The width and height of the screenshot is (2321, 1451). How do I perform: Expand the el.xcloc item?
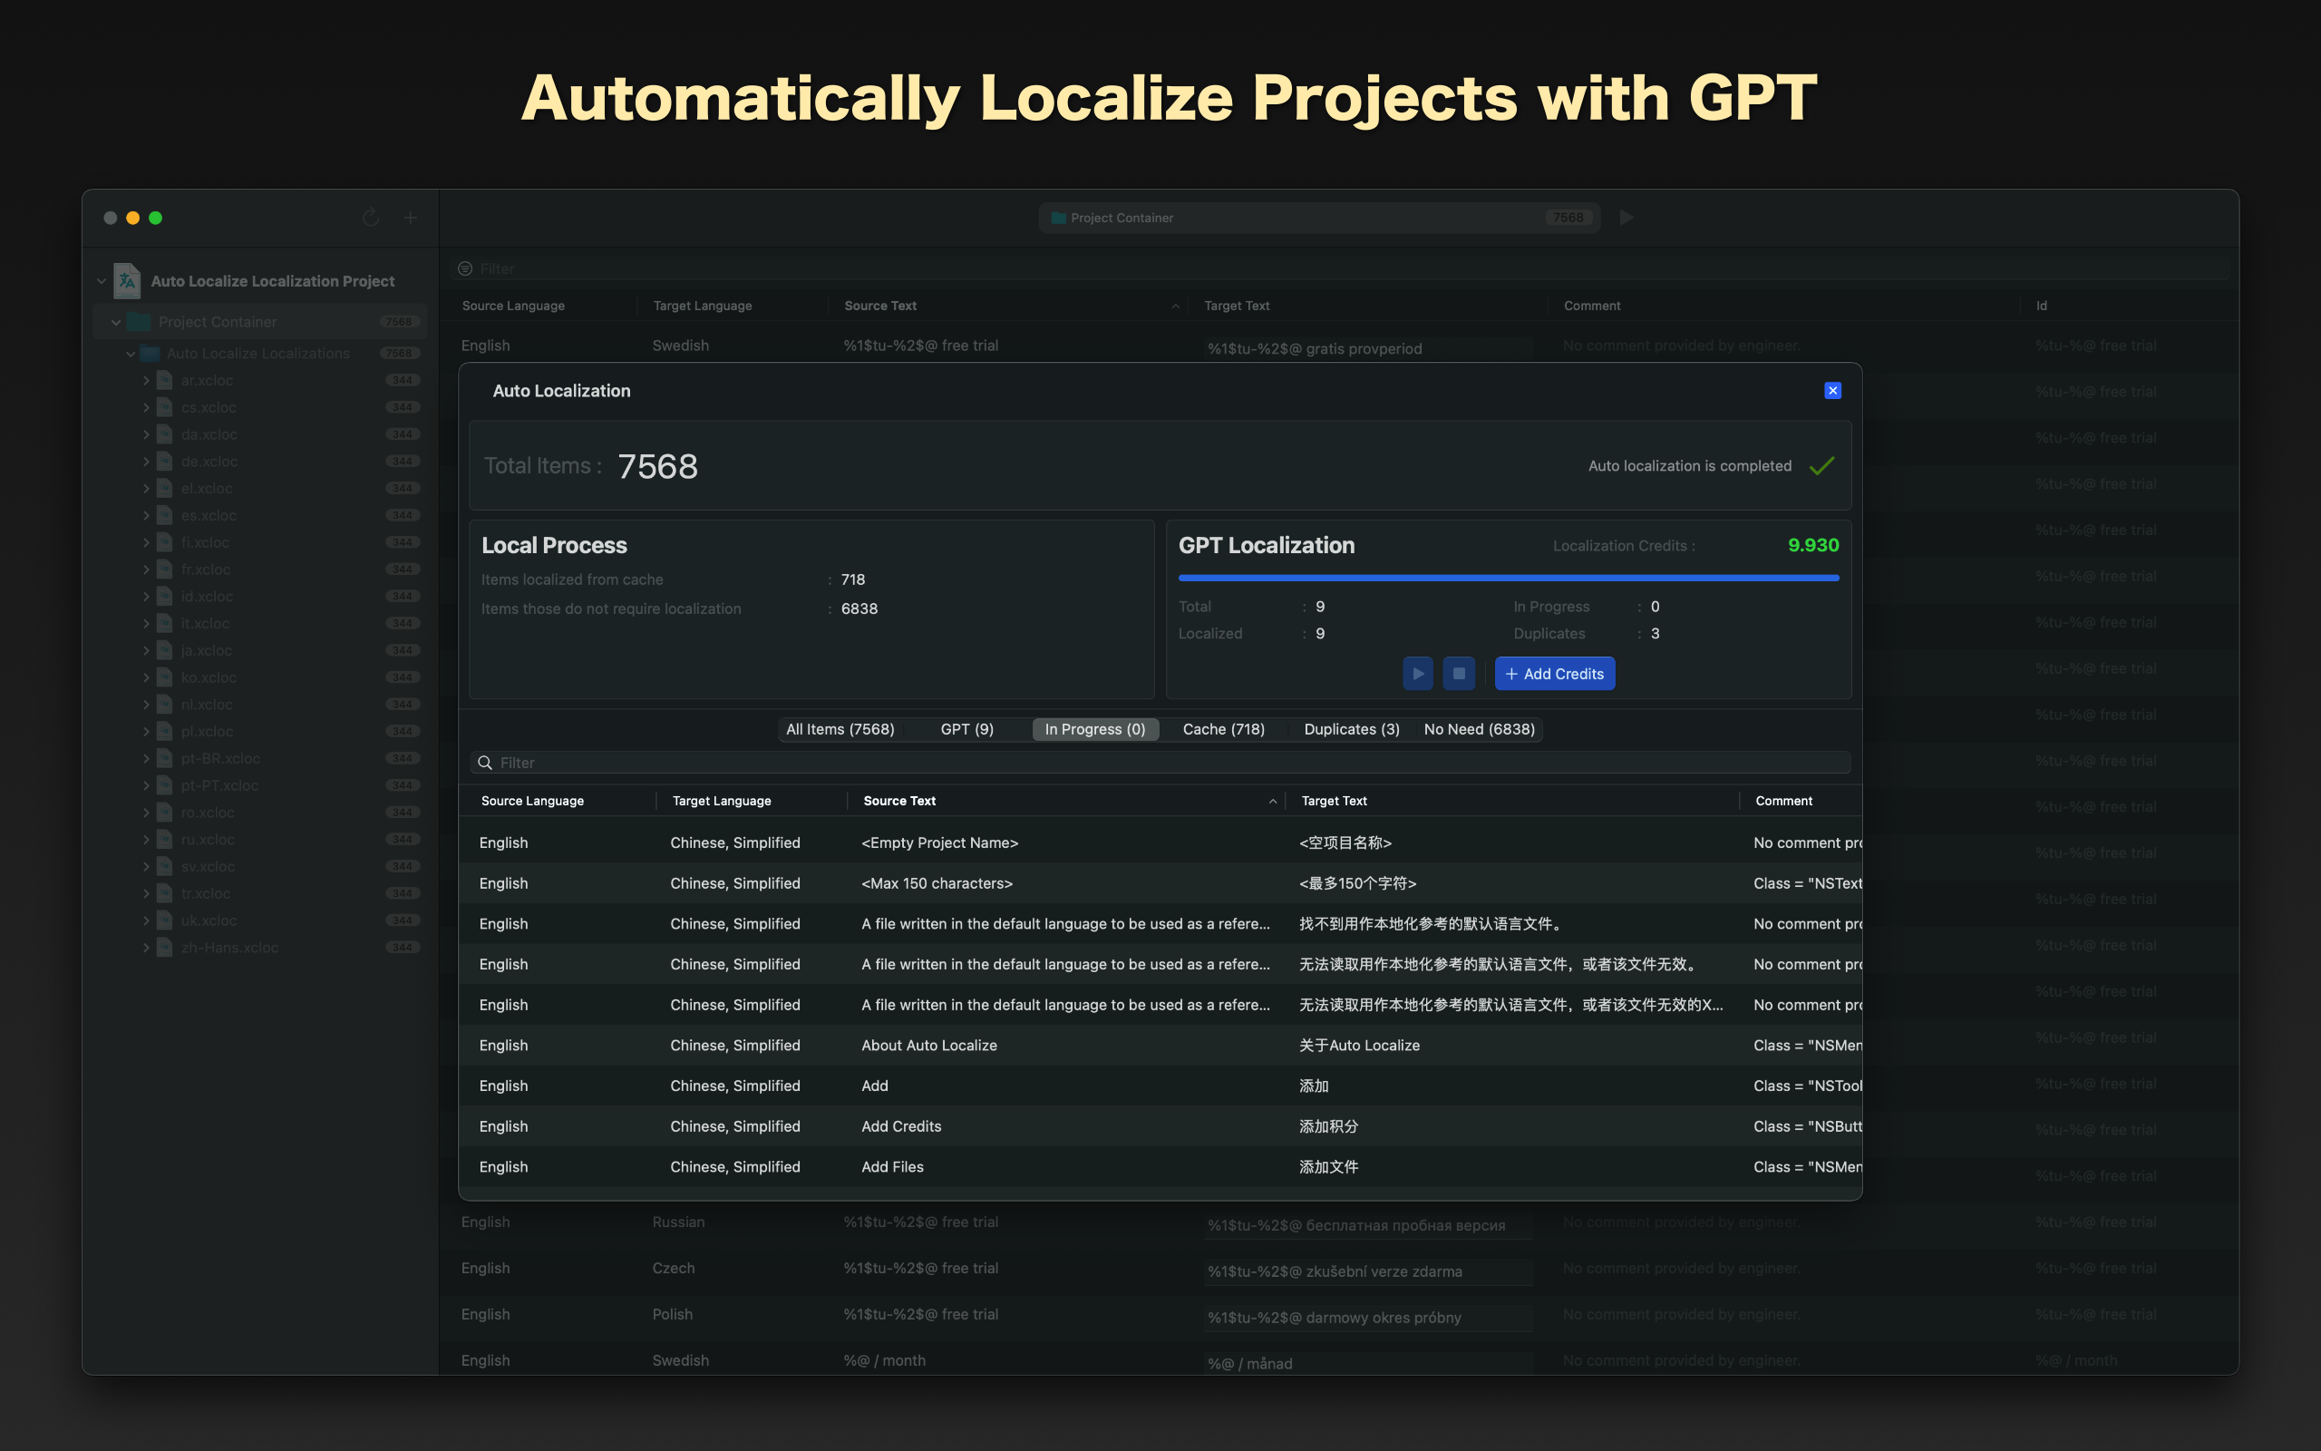coord(146,489)
